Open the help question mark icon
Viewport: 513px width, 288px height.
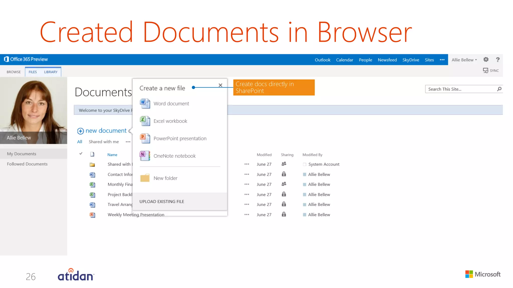pyautogui.click(x=498, y=59)
